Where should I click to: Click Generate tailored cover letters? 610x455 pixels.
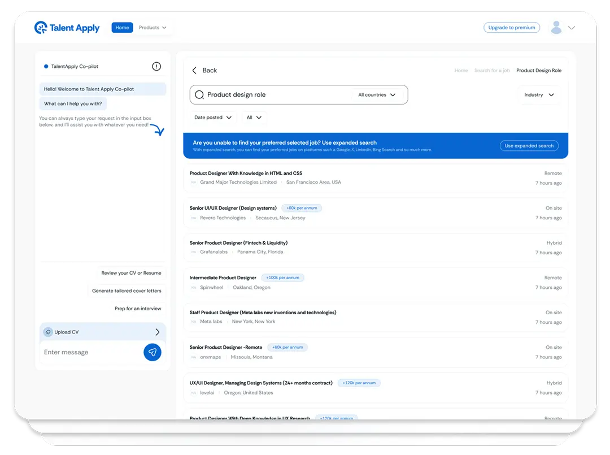[x=125, y=291]
